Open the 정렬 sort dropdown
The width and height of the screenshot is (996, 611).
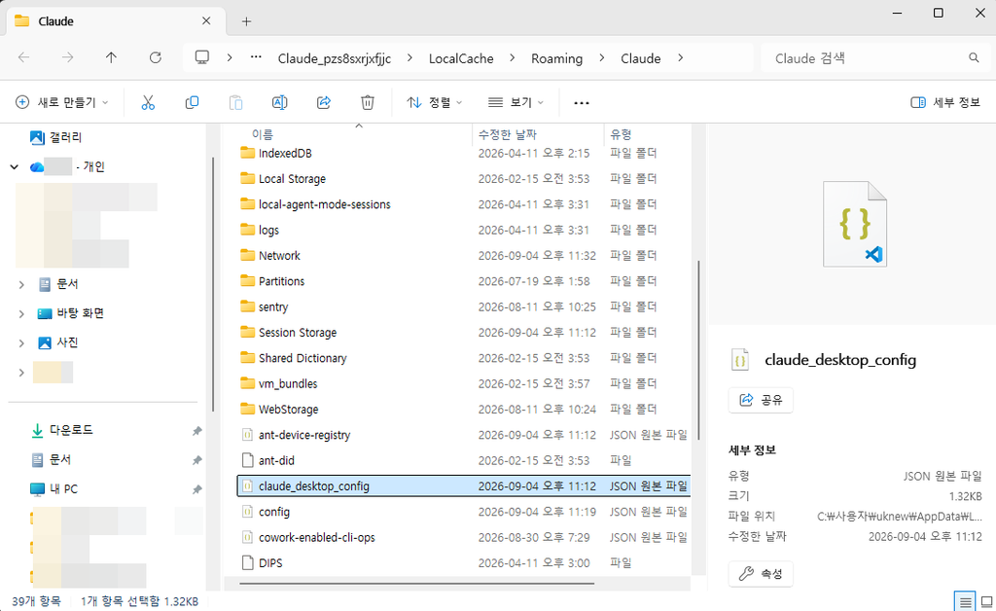(x=435, y=102)
